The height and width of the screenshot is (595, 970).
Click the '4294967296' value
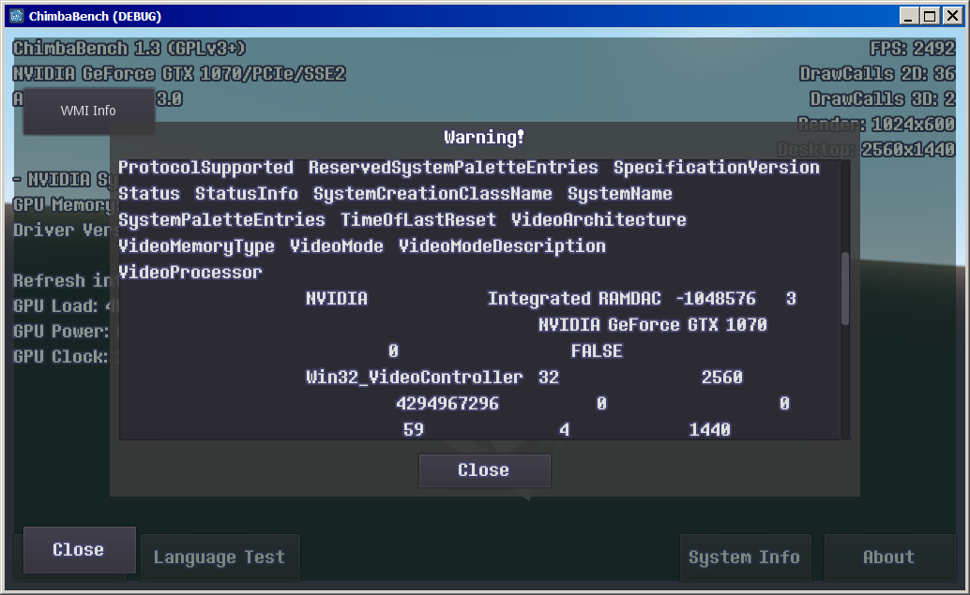[447, 404]
